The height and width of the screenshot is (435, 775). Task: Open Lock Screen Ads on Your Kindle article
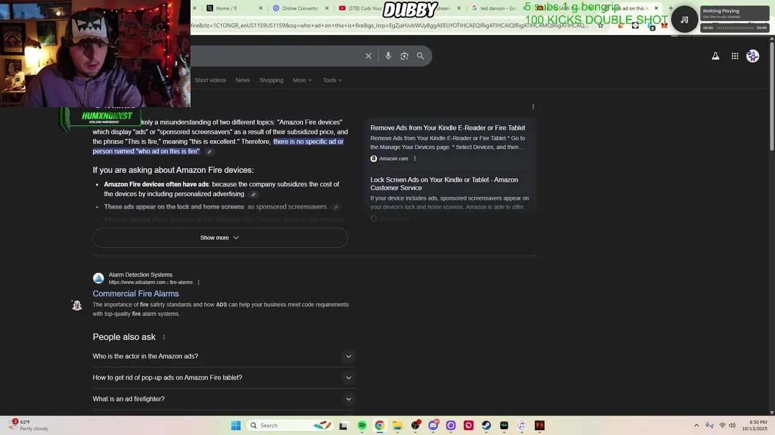444,184
